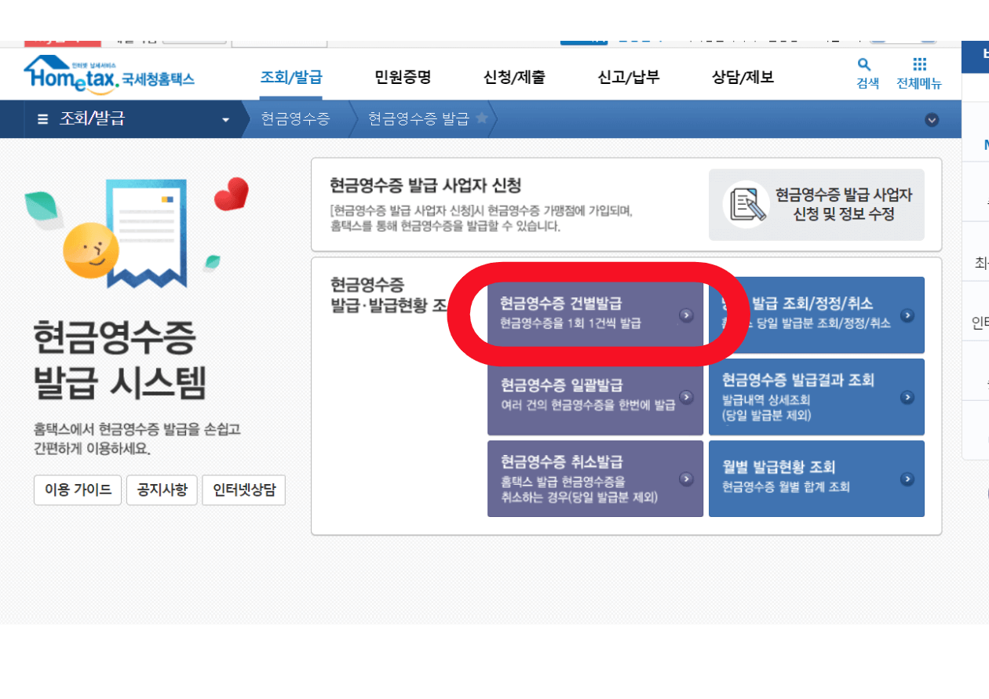Click the arrow icon on 현금영수증 건별발급
The width and height of the screenshot is (989, 699).
point(688,314)
